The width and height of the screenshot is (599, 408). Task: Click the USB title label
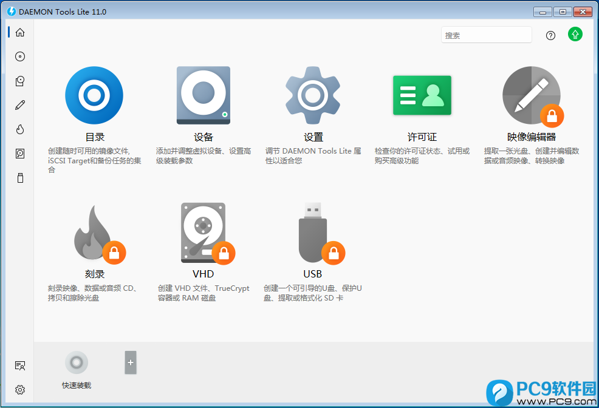point(312,274)
